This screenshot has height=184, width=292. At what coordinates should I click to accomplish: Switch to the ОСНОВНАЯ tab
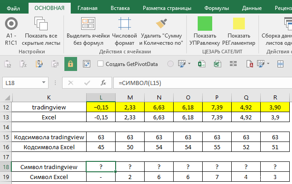pyautogui.click(x=49, y=8)
